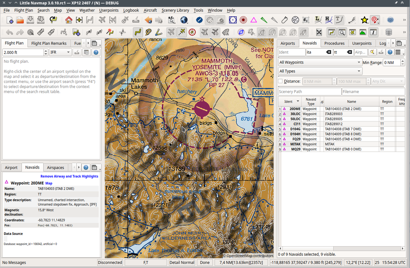Screen dimensions: 410x268
Task: Toggle ICAO airspaces button
Action: (262, 32)
